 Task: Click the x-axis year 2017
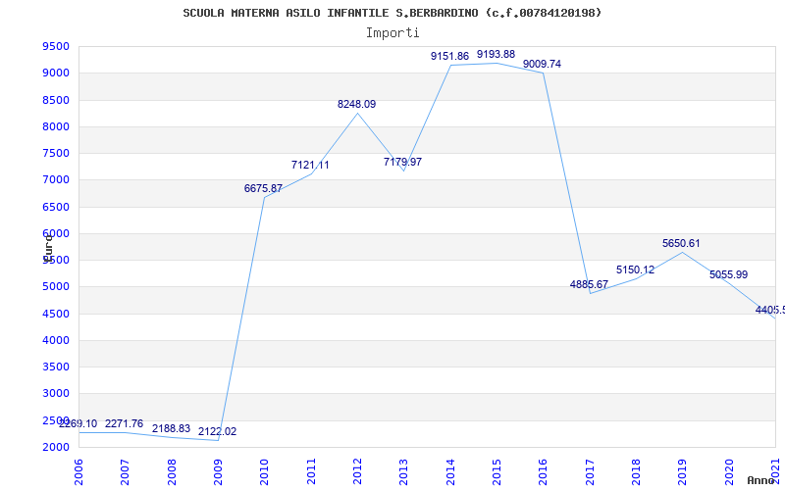tap(590, 472)
